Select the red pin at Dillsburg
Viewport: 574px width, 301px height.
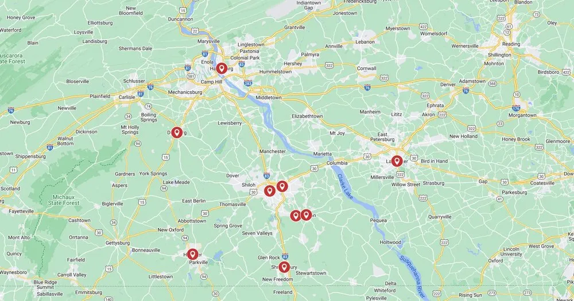177,132
